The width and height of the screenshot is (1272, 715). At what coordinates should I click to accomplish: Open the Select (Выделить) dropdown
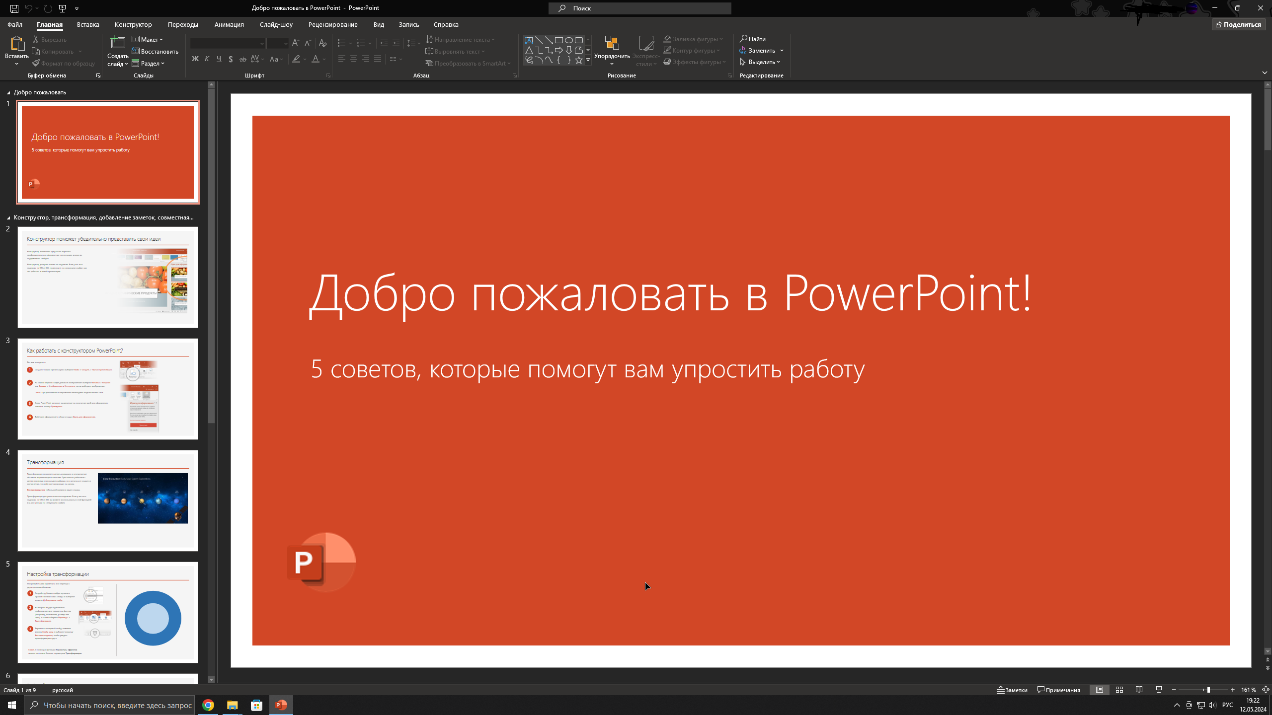(x=760, y=62)
